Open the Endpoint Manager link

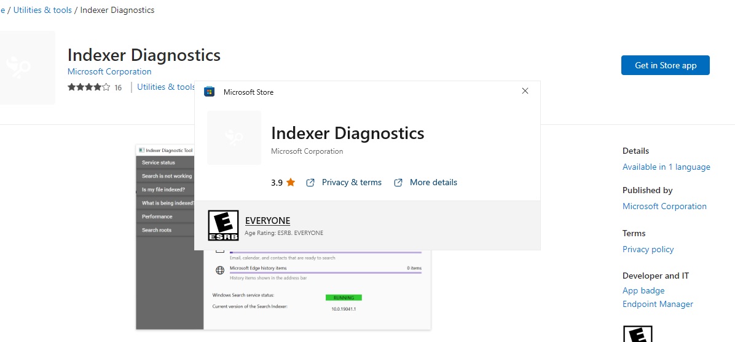point(658,304)
